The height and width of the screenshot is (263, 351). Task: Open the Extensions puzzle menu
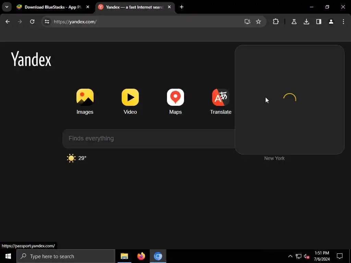[276, 22]
